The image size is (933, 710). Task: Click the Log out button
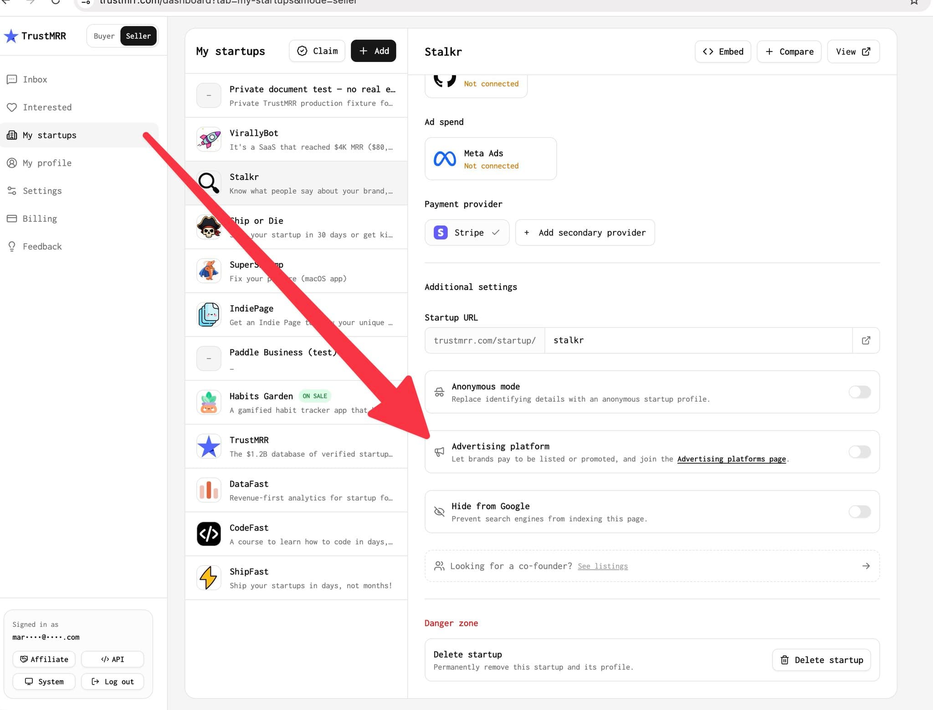[x=113, y=681]
